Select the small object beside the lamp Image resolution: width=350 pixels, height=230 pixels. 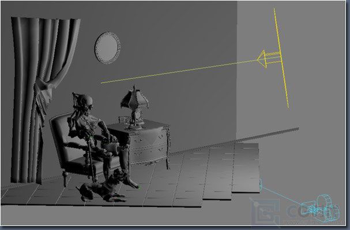[x=123, y=120]
